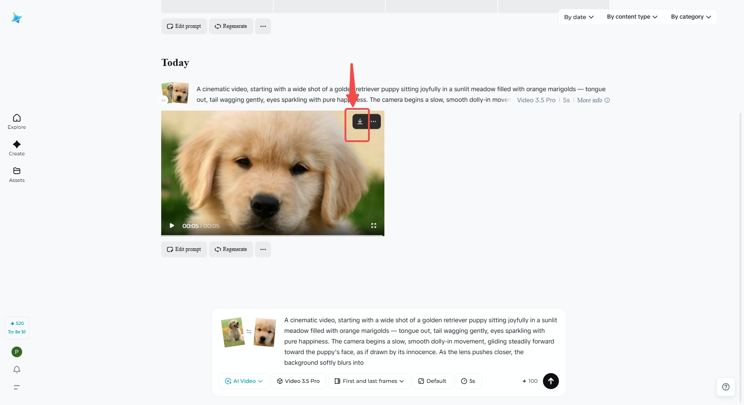Click the top Regenerate button
The height and width of the screenshot is (405, 744).
coord(231,26)
